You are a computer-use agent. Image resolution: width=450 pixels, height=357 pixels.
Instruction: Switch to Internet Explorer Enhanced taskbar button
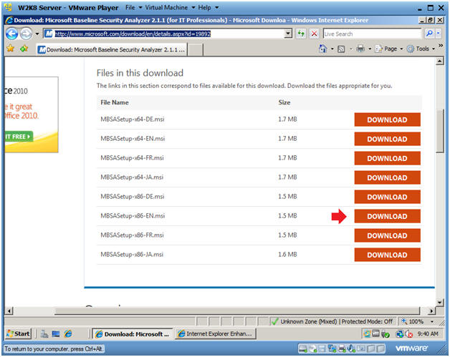point(215,334)
